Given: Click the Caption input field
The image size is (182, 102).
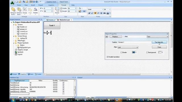Looking at the screenshot, I should [135, 42].
